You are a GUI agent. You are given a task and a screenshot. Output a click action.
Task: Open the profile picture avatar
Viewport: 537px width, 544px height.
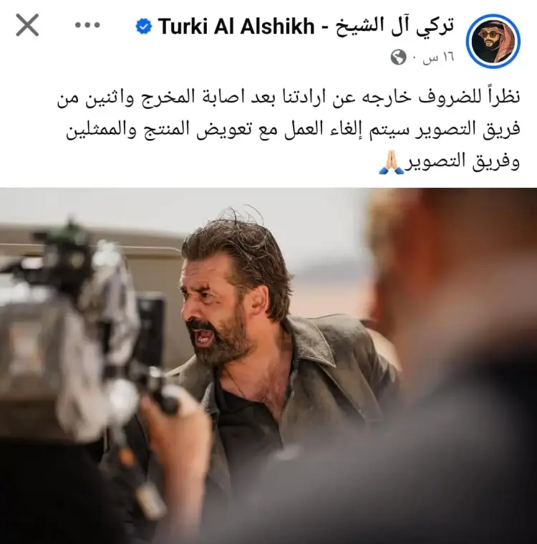[x=493, y=42]
